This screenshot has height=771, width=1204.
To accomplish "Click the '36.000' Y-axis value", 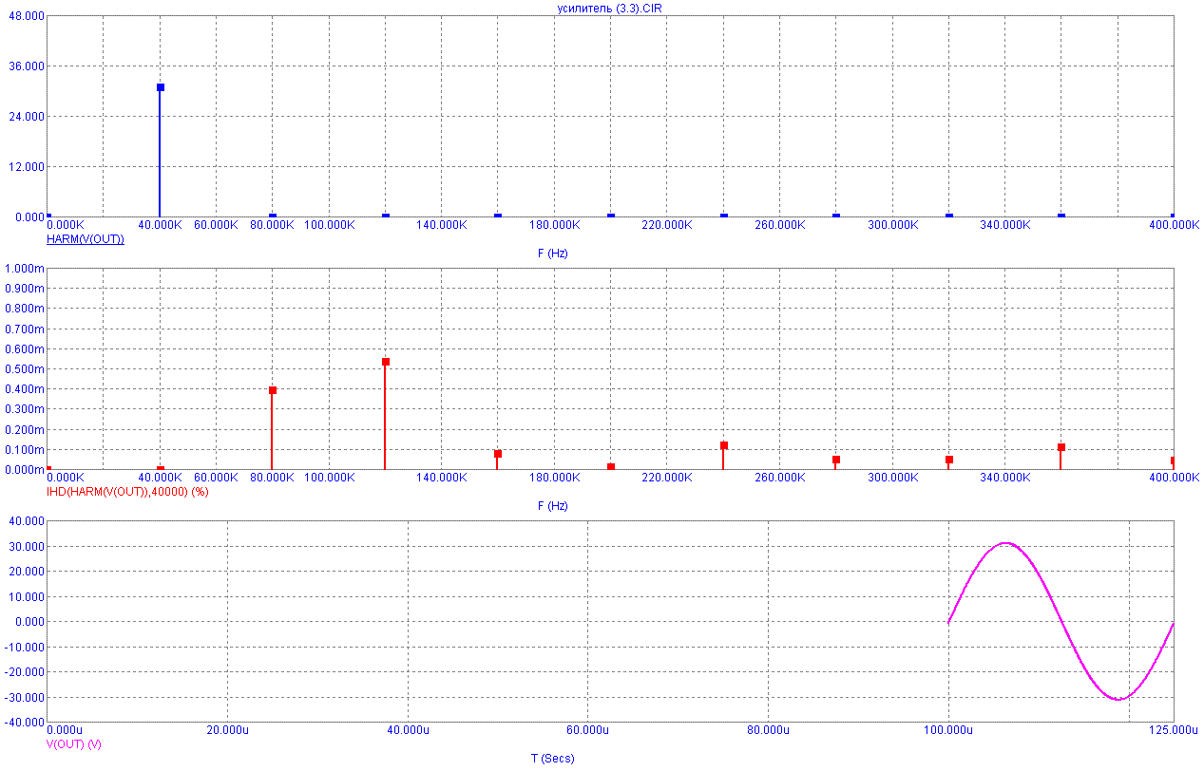I will [x=25, y=66].
